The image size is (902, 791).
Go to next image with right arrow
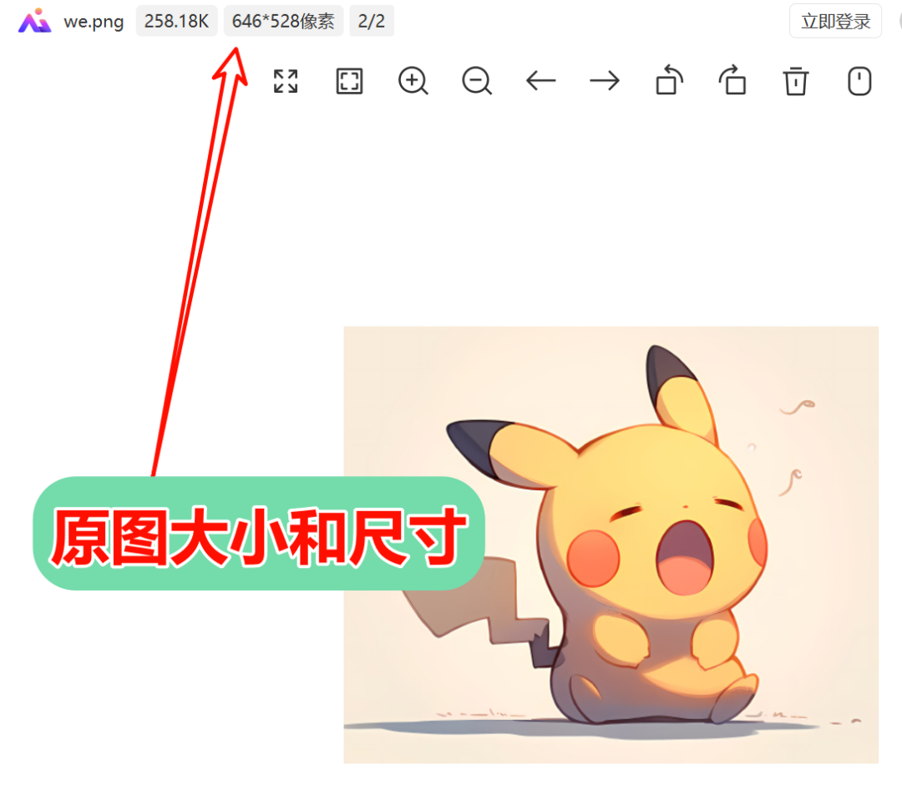[x=605, y=81]
